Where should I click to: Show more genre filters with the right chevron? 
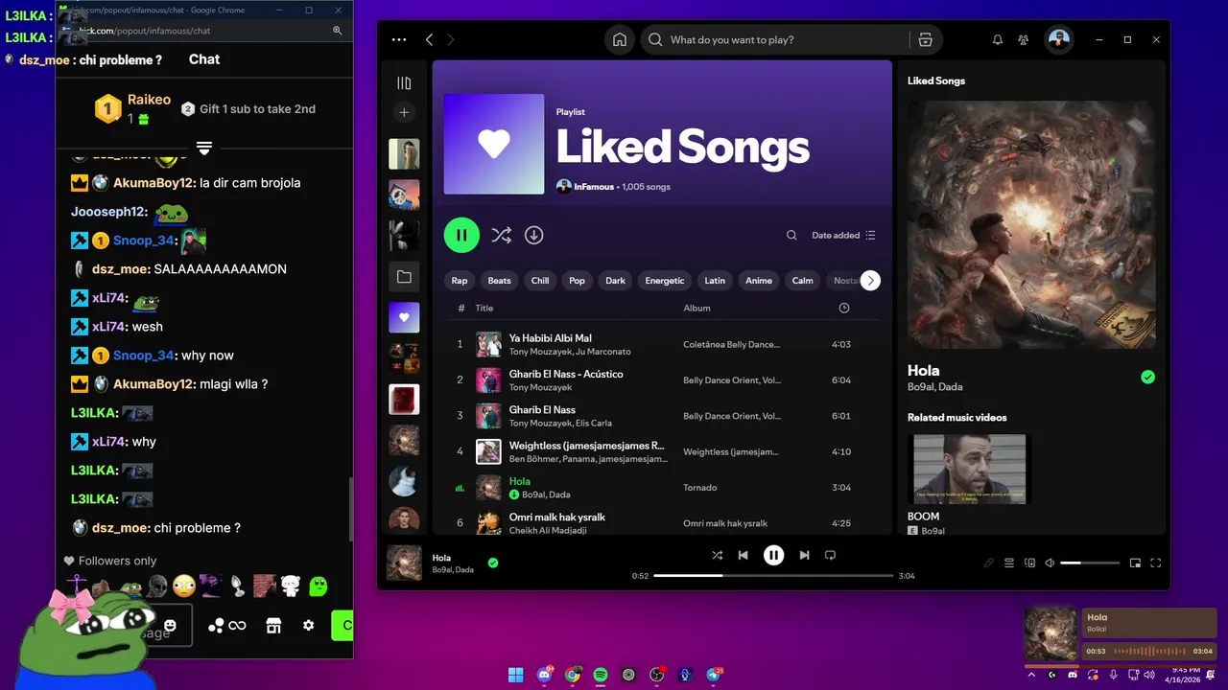[870, 281]
